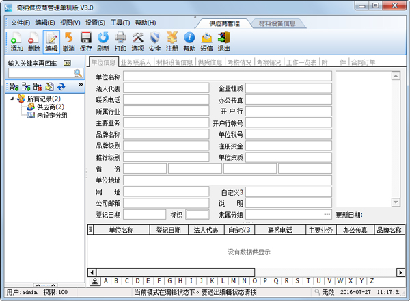Screen dimensions: 410x301
Task: Open the 工具(T) menu
Action: (120, 23)
